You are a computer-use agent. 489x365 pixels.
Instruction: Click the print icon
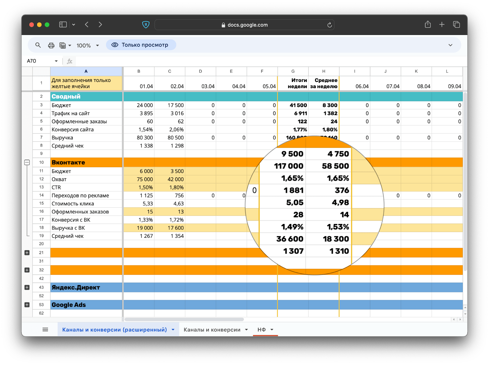click(x=51, y=45)
